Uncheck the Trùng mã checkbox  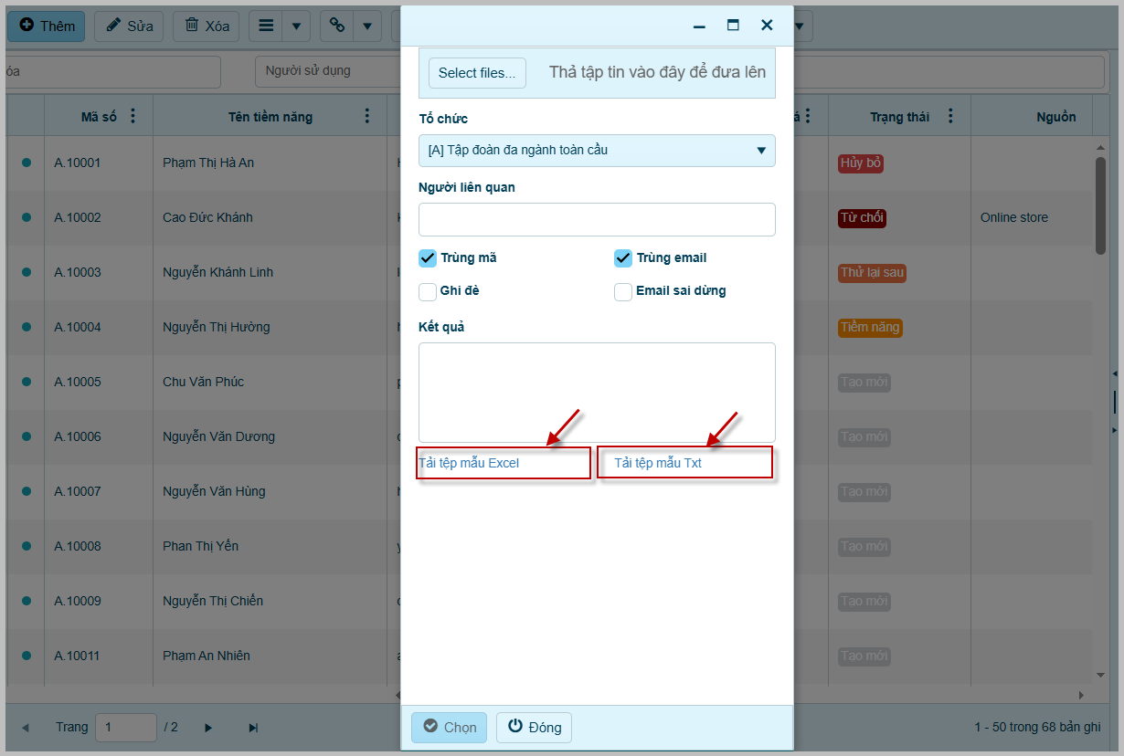coord(428,258)
